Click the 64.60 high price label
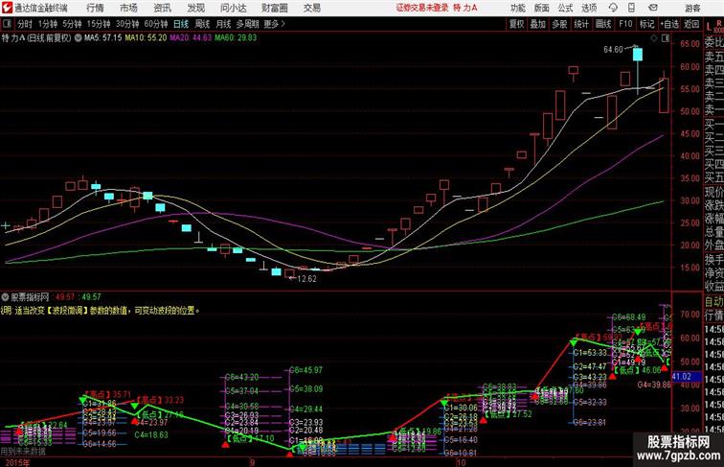The image size is (724, 467). (613, 50)
